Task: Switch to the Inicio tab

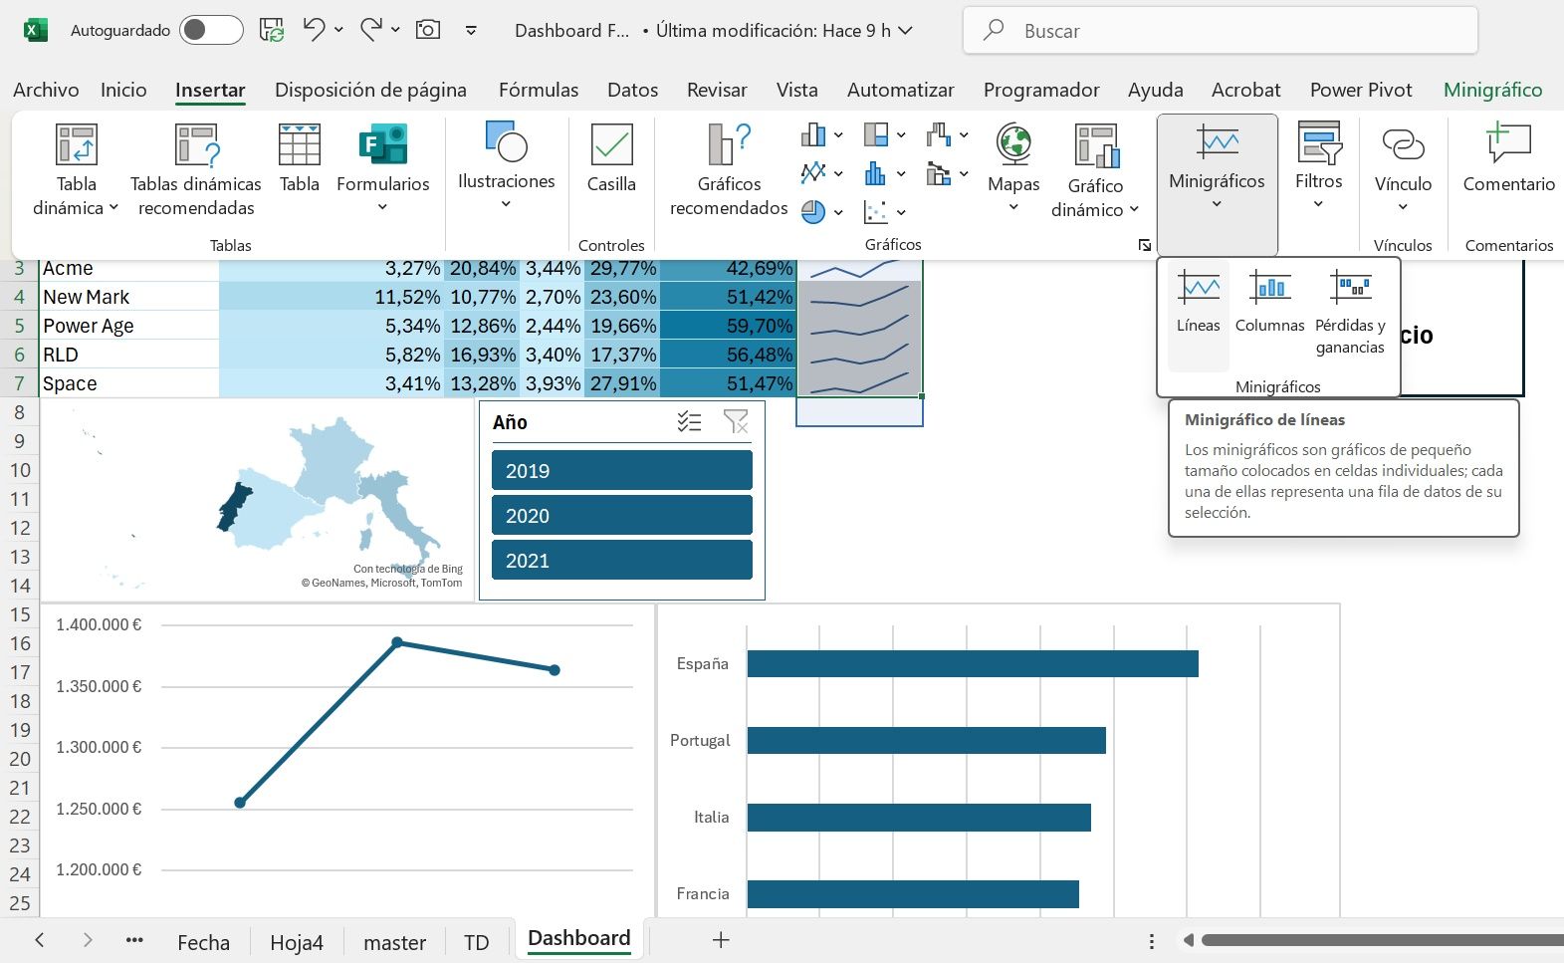Action: [x=123, y=90]
